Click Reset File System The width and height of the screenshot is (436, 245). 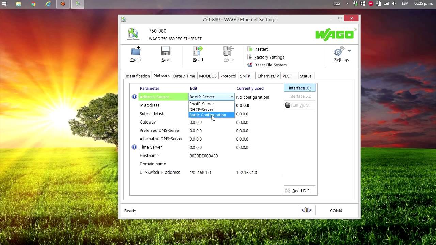point(267,65)
